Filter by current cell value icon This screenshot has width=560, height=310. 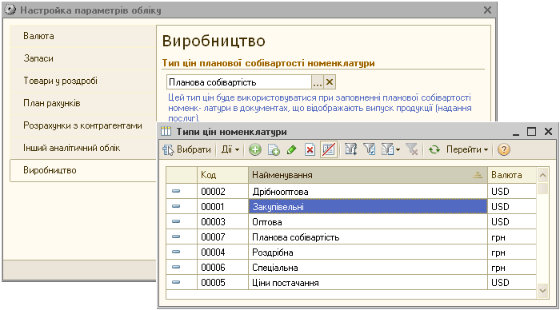point(370,149)
